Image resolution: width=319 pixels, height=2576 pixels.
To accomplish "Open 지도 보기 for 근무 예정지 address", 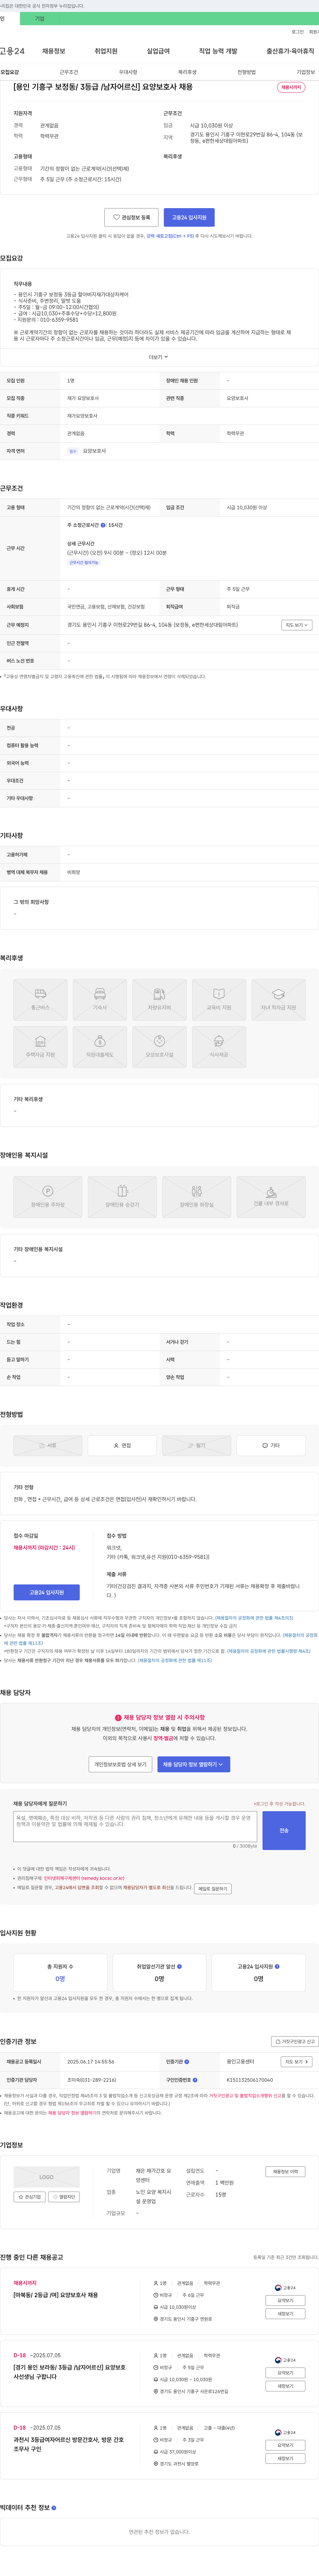I will pos(297,625).
